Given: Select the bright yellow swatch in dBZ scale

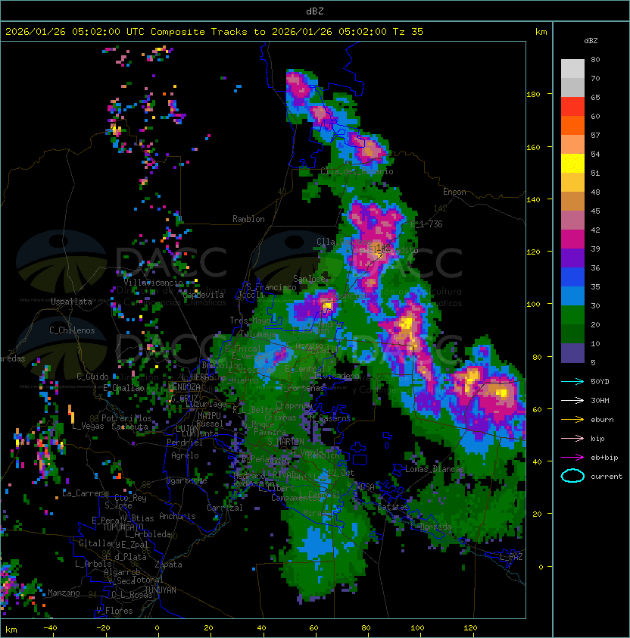Looking at the screenshot, I should pos(572,164).
